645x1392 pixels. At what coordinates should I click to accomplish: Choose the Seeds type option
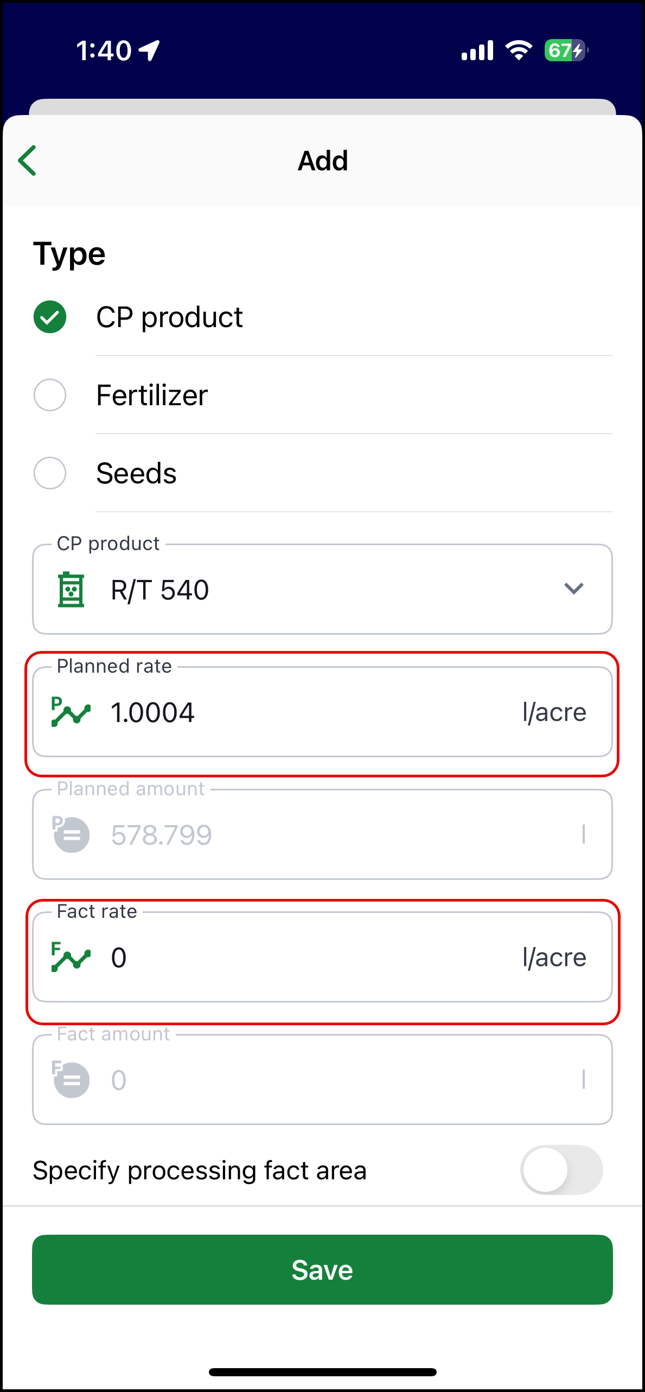50,473
